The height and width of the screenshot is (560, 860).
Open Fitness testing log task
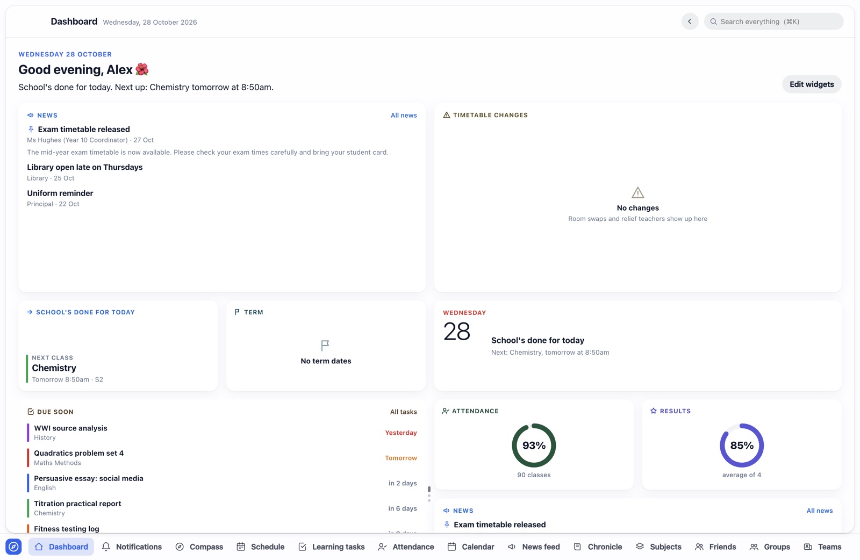[x=222, y=529]
